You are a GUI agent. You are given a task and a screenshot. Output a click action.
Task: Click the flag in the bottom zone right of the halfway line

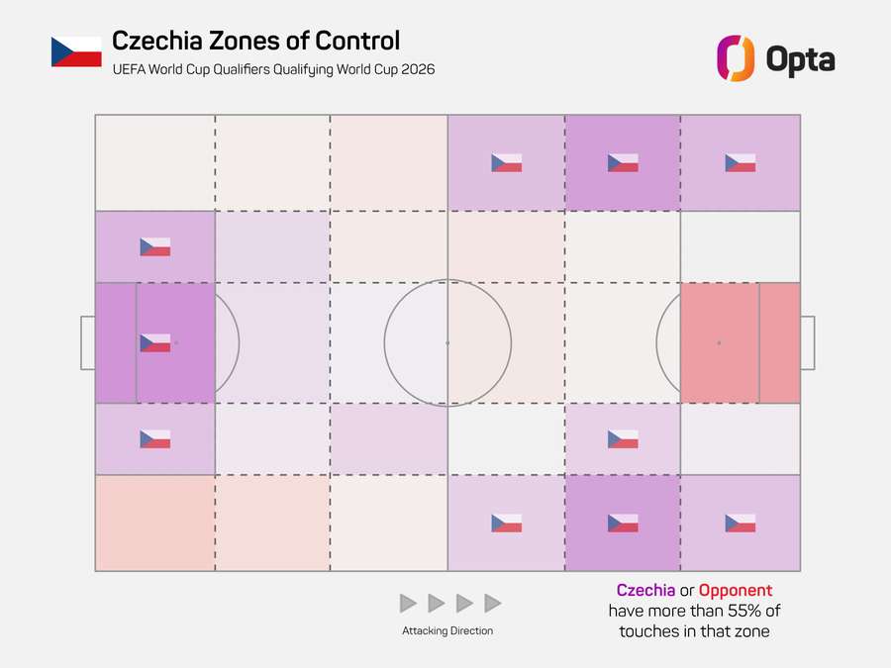pyautogui.click(x=506, y=524)
